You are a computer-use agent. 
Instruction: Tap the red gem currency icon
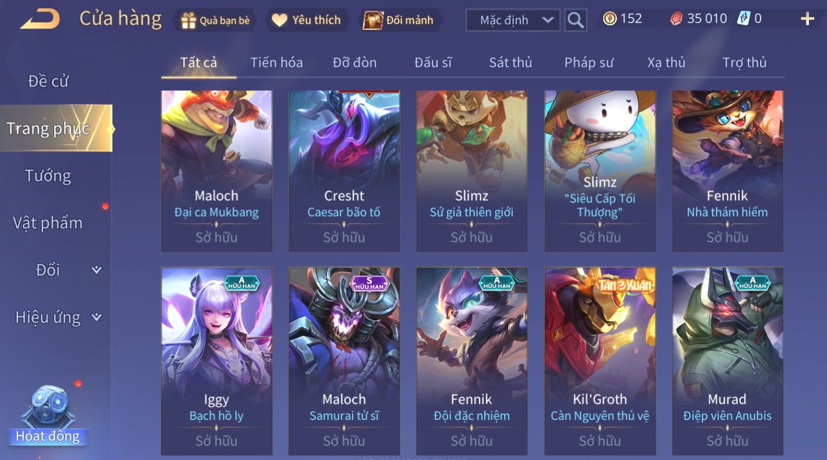(x=677, y=19)
